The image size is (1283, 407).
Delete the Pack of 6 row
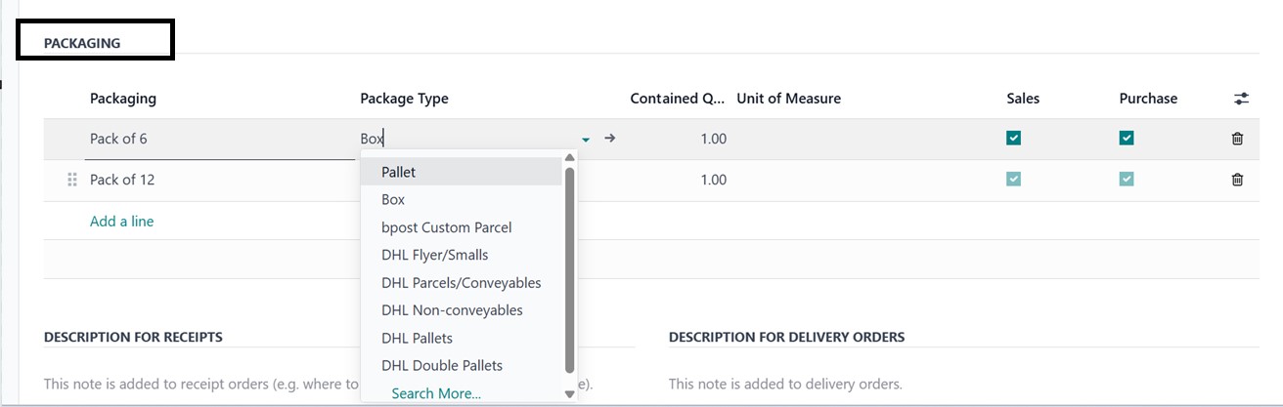1237,139
